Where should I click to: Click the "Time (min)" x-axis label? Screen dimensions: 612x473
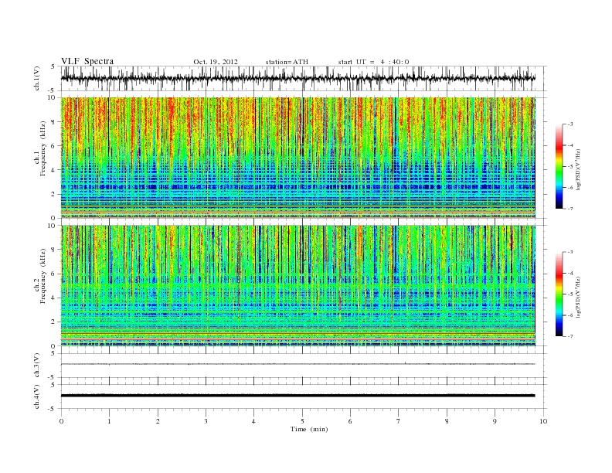(x=309, y=429)
